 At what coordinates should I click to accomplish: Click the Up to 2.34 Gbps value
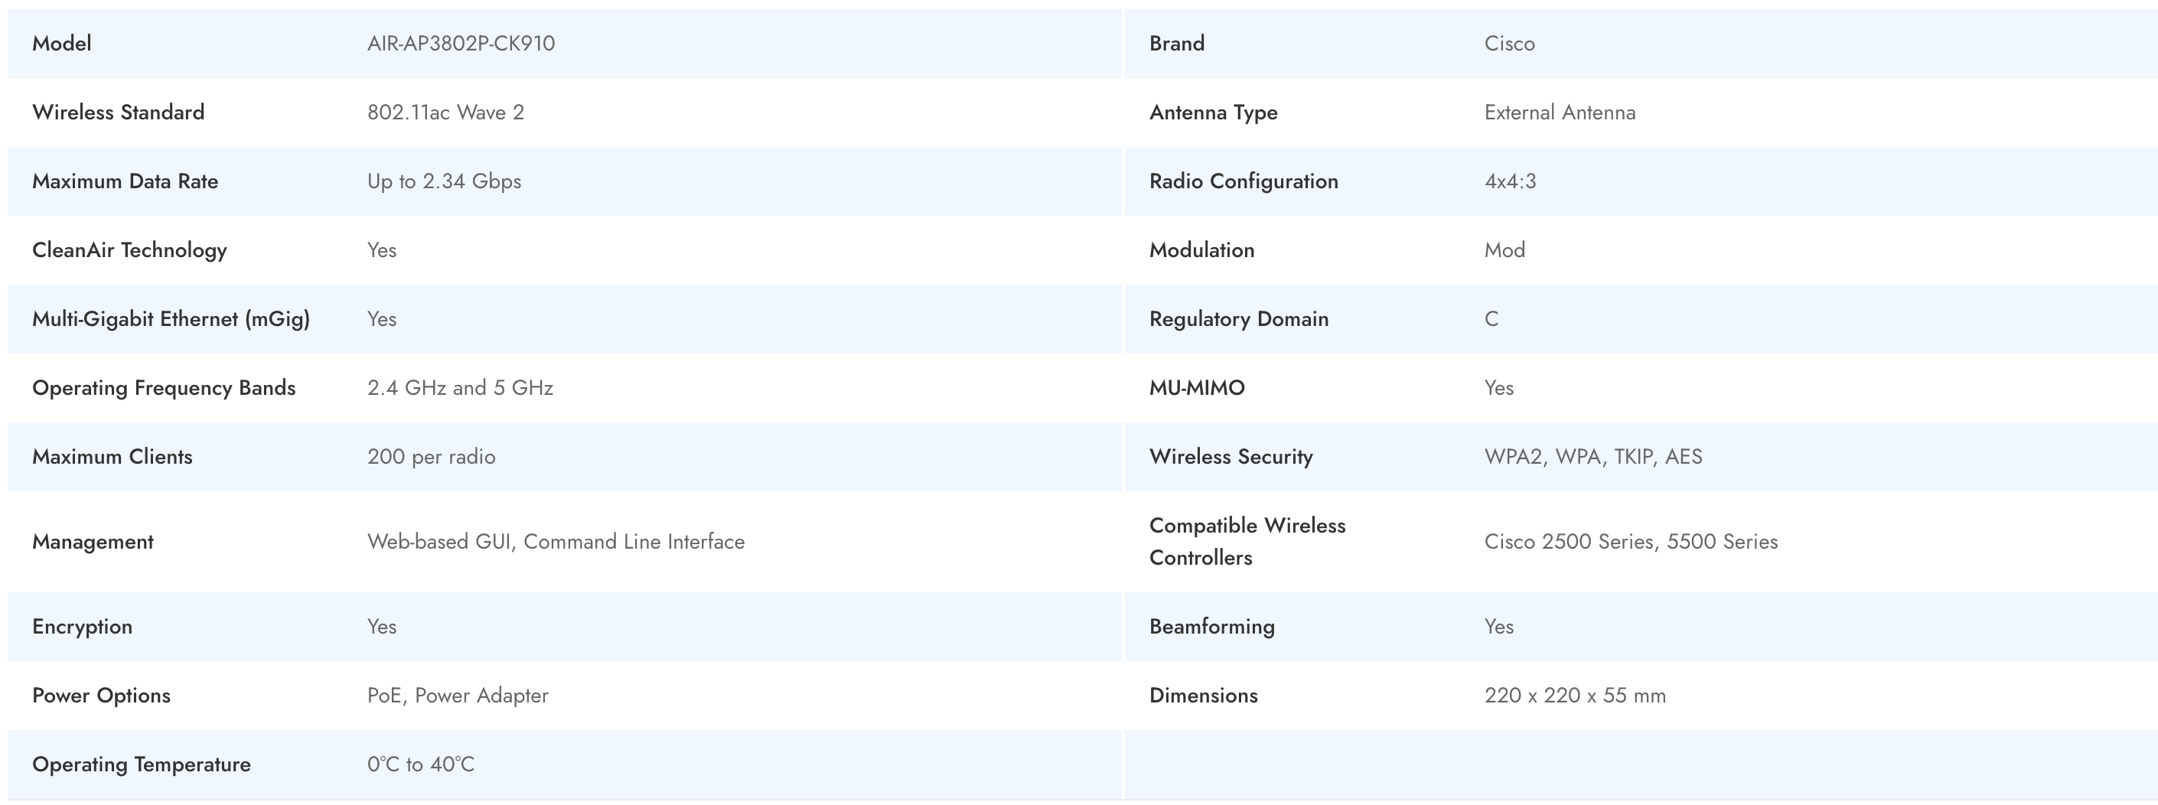(x=444, y=181)
